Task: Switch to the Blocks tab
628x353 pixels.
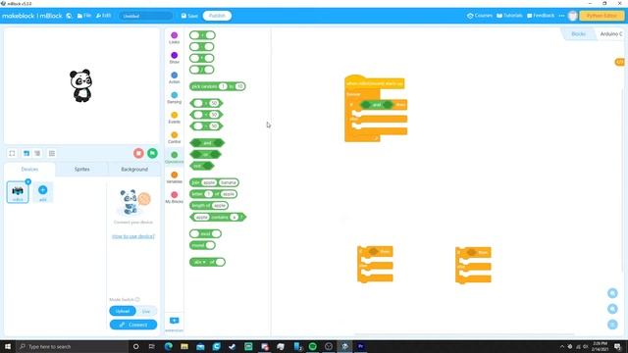Action: [x=578, y=34]
